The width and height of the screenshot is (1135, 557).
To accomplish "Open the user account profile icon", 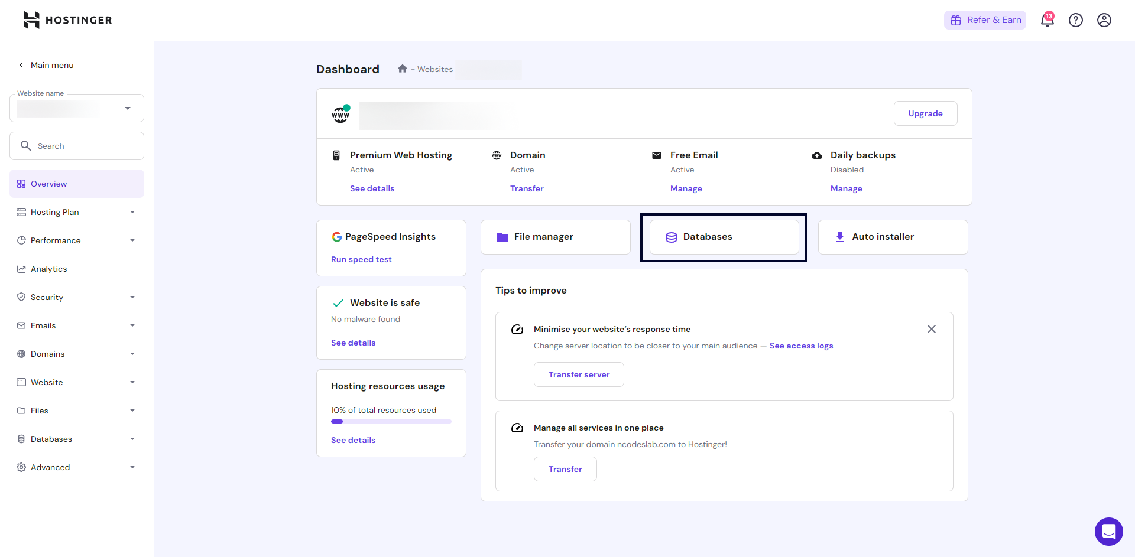I will tap(1104, 20).
